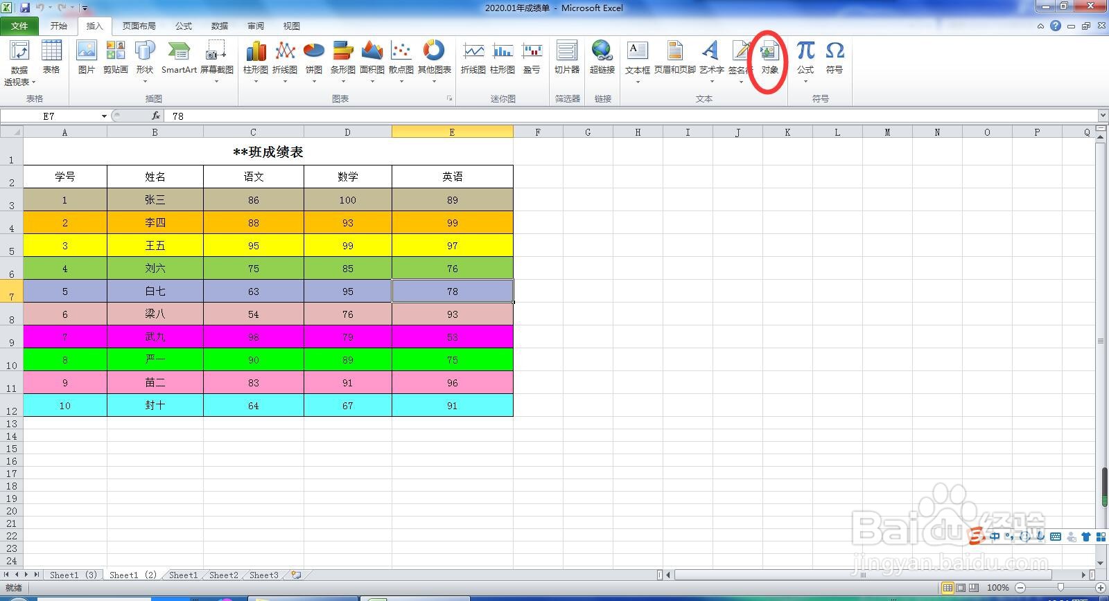Insert header and footer (页眉和页脚)
1109x601 pixels.
(675, 57)
